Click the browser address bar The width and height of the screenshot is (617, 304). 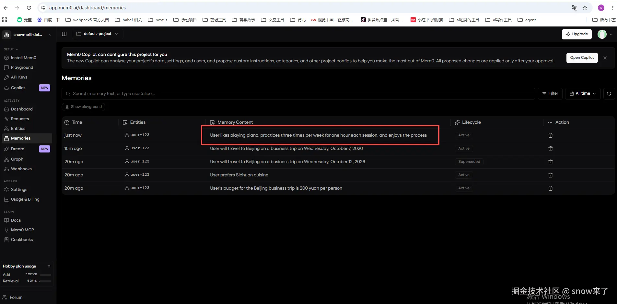click(x=305, y=8)
